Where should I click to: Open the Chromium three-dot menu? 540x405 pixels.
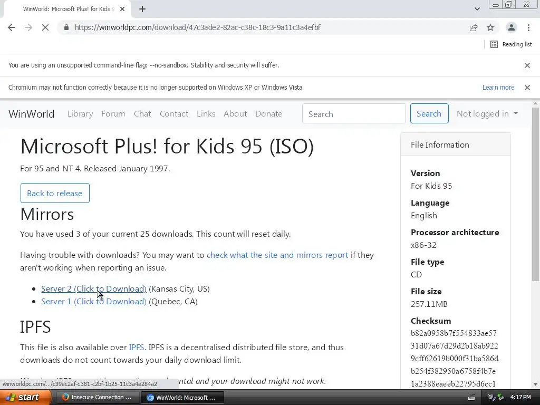click(x=528, y=27)
